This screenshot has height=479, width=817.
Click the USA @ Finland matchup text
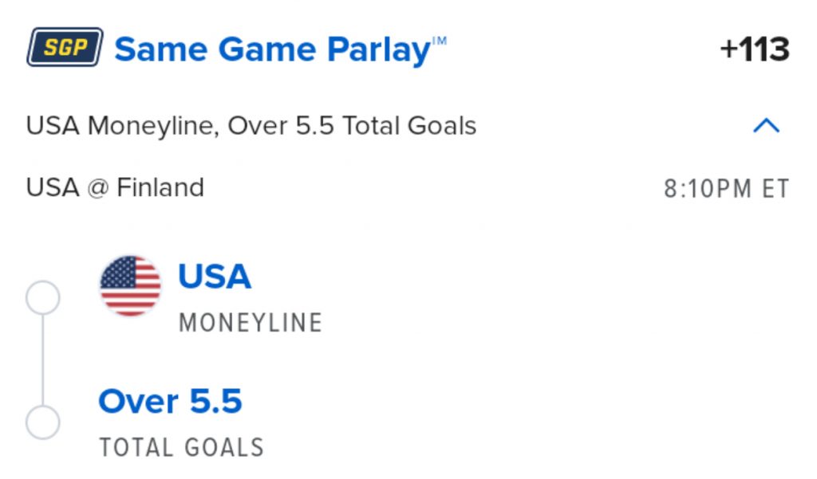pyautogui.click(x=115, y=188)
